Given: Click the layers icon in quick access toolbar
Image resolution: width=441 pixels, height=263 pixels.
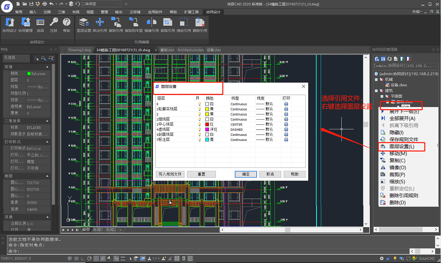Looking at the screenshot, I should click(x=71, y=4).
